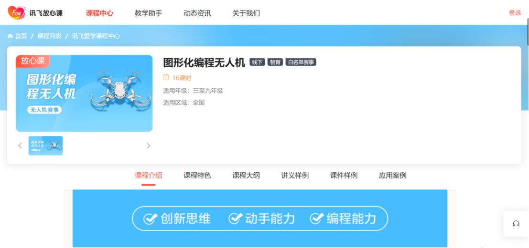Open the 课程中心 navigation menu
529x248 pixels.
coord(99,13)
